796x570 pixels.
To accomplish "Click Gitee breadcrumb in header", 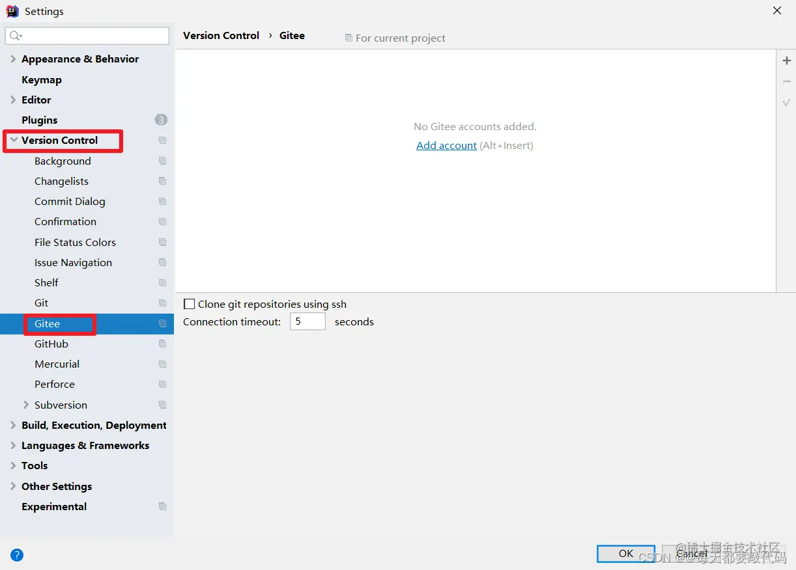I will (292, 36).
